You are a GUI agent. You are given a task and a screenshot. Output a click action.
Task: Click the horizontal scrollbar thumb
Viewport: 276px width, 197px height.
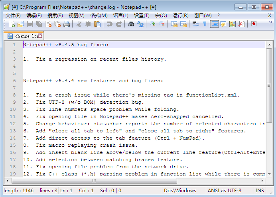click(94, 181)
